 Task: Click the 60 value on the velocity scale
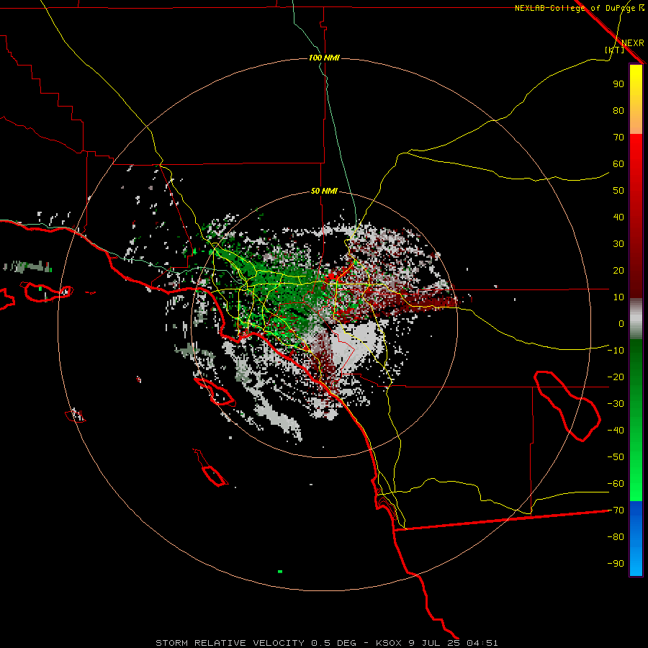tap(618, 164)
